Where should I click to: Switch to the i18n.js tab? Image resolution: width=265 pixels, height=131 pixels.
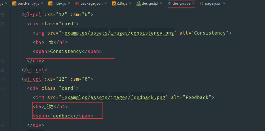point(122,3)
